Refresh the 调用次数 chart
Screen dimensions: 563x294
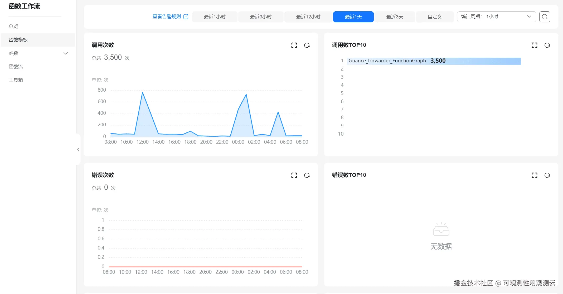click(x=307, y=45)
